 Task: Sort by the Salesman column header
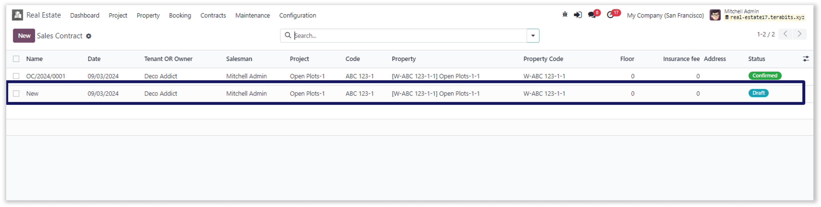(x=239, y=59)
